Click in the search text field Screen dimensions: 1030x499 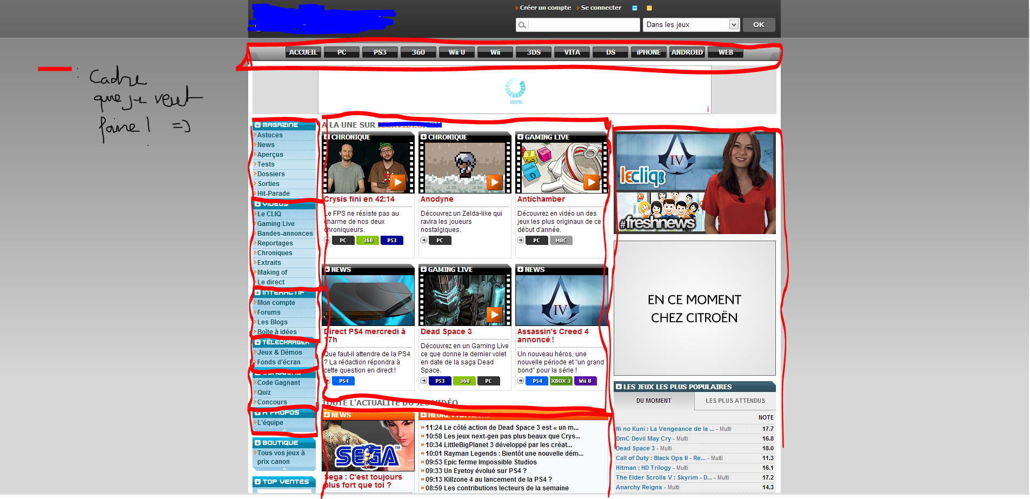[x=584, y=25]
